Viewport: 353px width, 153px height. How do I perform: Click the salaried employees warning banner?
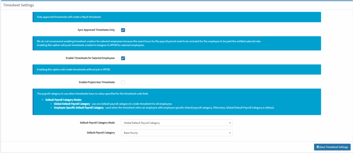pyautogui.click(x=176, y=43)
